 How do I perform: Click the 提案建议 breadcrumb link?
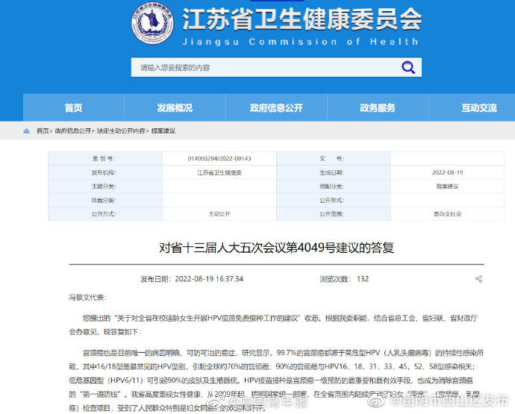(163, 131)
